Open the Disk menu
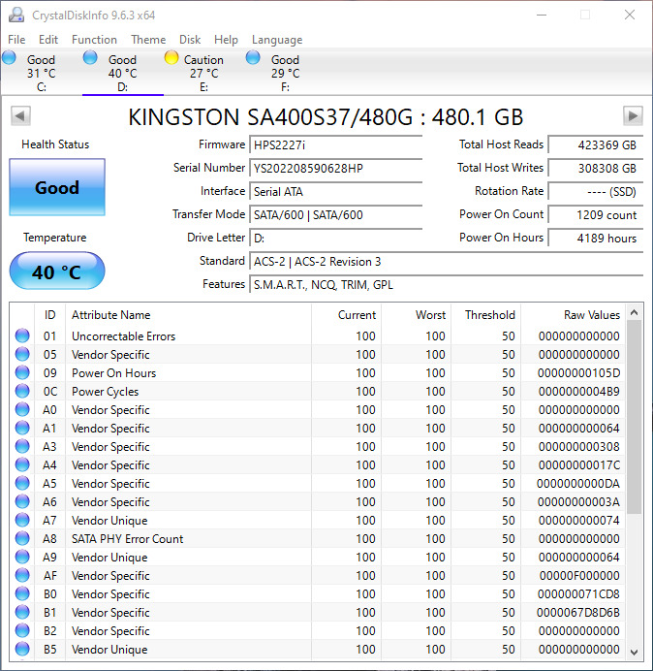This screenshot has height=671, width=653. pyautogui.click(x=190, y=40)
